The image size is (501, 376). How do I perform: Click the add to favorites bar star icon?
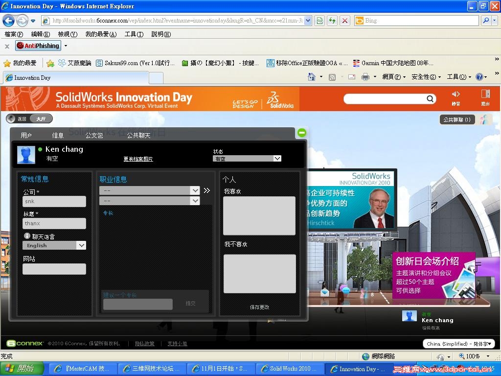pyautogui.click(x=50, y=63)
